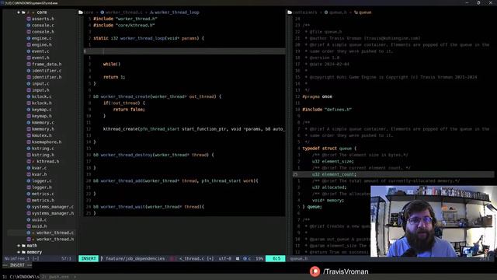Open console.c file
Image resolution: width=497 pixels, height=280 pixels.
(43, 26)
